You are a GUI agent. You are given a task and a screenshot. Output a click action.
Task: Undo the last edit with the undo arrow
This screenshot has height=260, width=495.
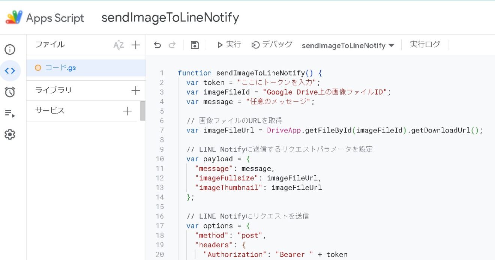[x=157, y=44]
